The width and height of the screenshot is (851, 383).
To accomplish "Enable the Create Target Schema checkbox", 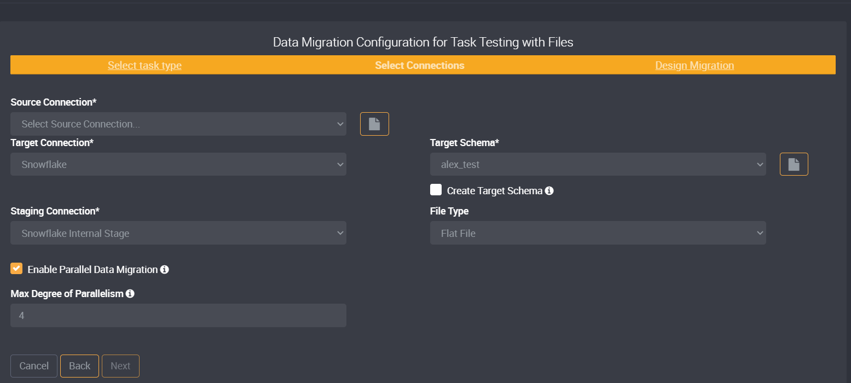I will (436, 190).
